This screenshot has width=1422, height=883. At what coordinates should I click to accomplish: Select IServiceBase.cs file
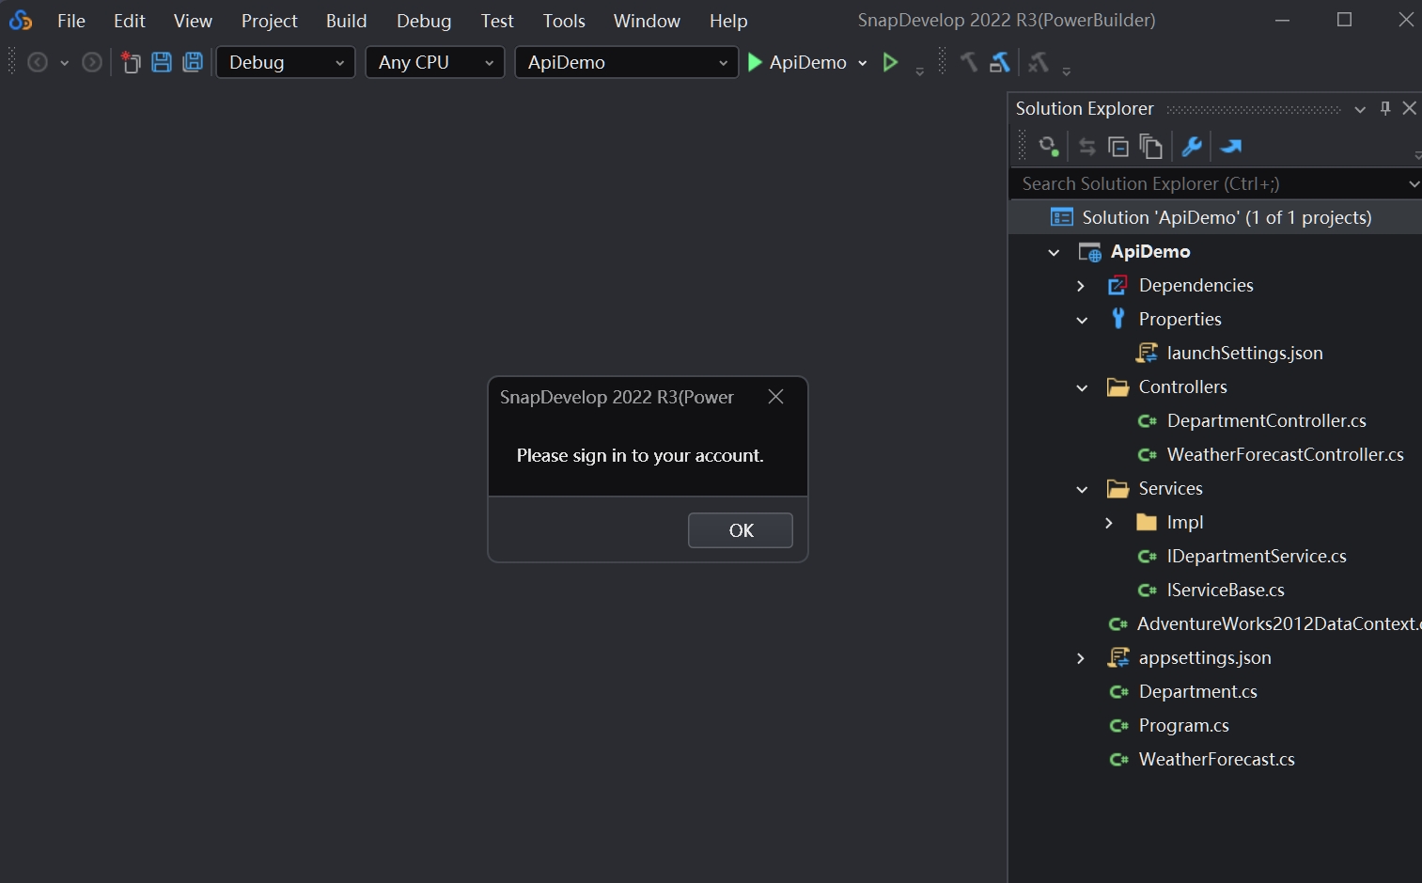1226,590
